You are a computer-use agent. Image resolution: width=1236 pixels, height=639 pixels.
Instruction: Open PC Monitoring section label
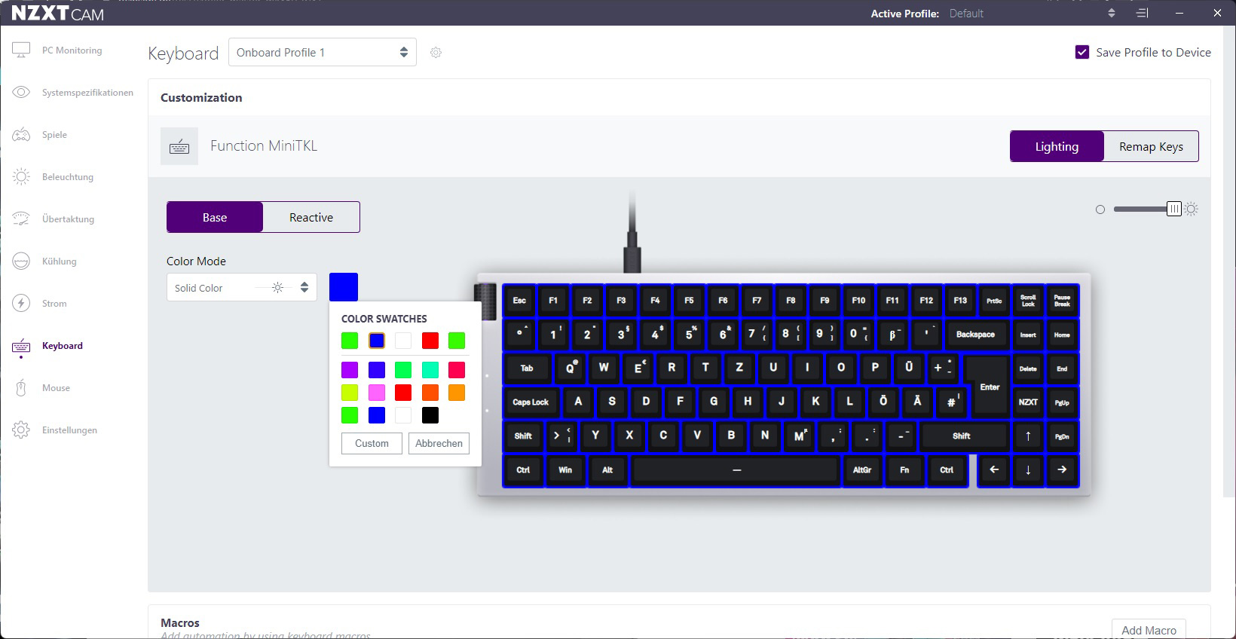pos(72,50)
